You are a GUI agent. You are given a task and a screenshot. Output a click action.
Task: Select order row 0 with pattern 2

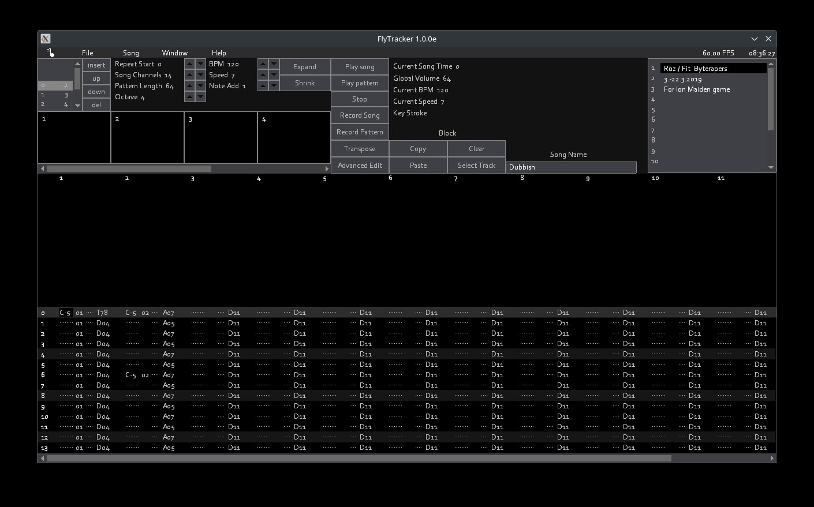pyautogui.click(x=55, y=85)
